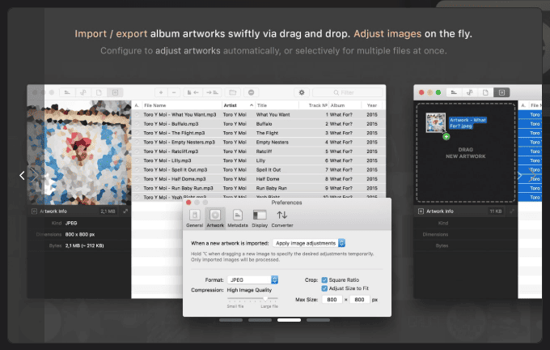Select row 'Toro Y Moi - Empty Nesters.mp3'

259,142
